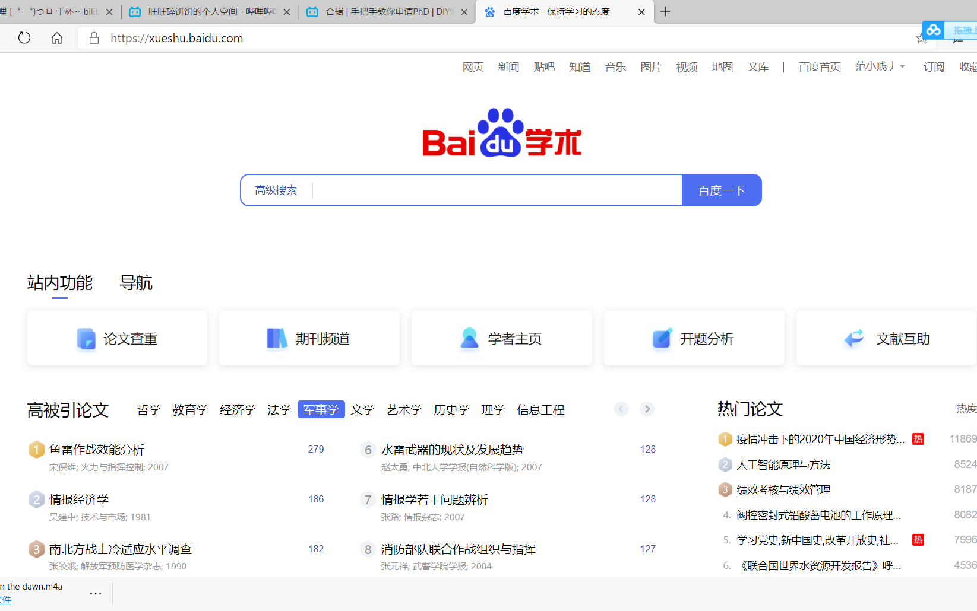Click the ... options in the download bar
The height and width of the screenshot is (611, 977).
pos(96,593)
